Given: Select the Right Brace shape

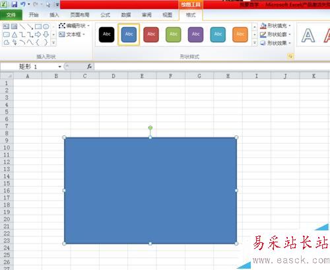Looking at the screenshot, I should pyautogui.click(x=46, y=42).
